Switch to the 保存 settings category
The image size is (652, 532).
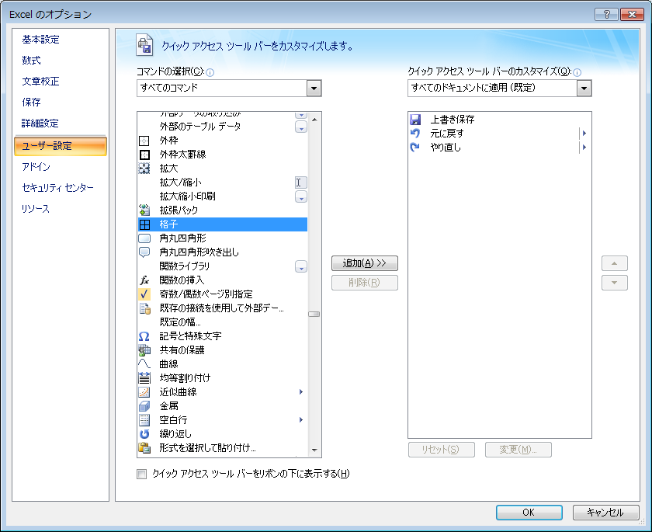(33, 102)
